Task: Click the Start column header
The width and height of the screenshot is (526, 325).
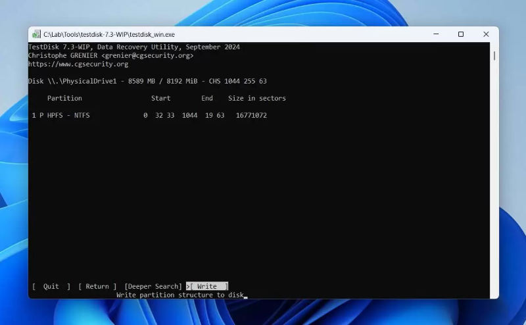Action: click(x=160, y=99)
